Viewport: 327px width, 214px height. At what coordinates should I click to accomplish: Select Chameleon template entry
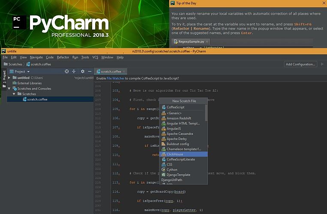click(183, 149)
